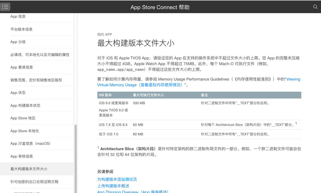Screen dimensions: 321x193
Task: Click the "备注" column header
Action: (204, 95)
